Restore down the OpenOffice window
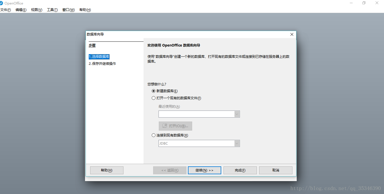The width and height of the screenshot is (384, 194). (x=364, y=3)
